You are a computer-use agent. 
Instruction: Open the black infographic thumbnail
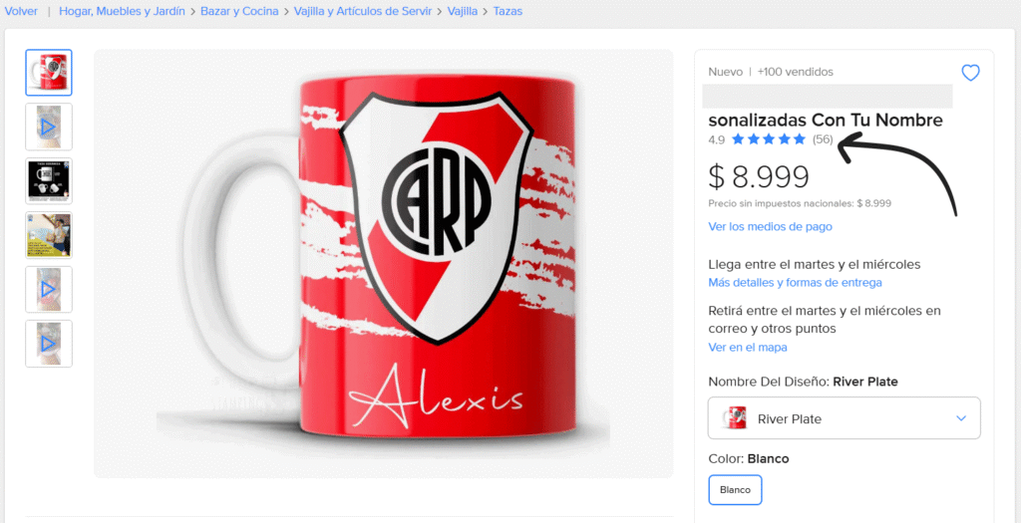tap(49, 181)
